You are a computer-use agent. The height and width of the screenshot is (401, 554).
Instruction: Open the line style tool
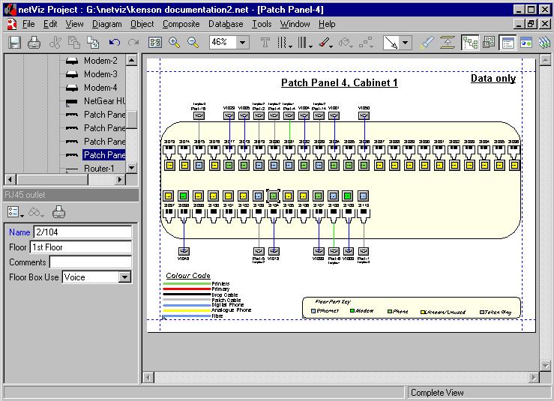click(284, 43)
